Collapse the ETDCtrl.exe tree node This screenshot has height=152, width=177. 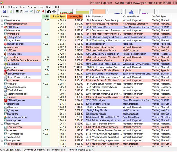pyautogui.click(x=2, y=27)
